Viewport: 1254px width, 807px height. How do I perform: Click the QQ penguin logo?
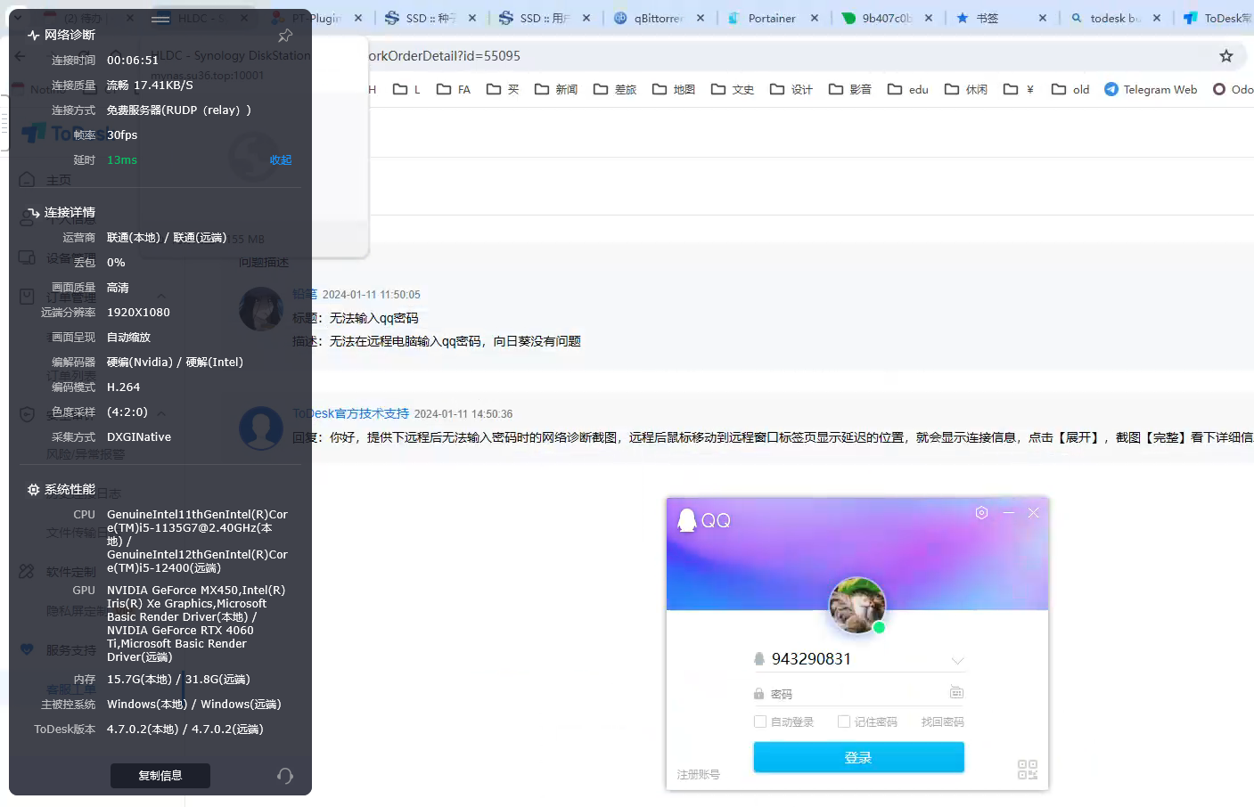pos(686,520)
